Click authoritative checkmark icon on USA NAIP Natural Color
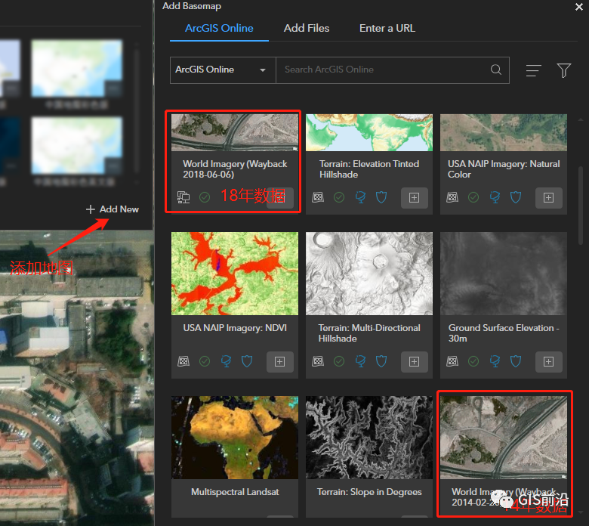Screen dimensions: 589x526 (473, 197)
